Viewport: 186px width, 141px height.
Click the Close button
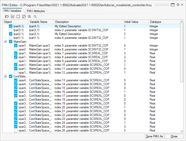pyautogui.click(x=174, y=136)
